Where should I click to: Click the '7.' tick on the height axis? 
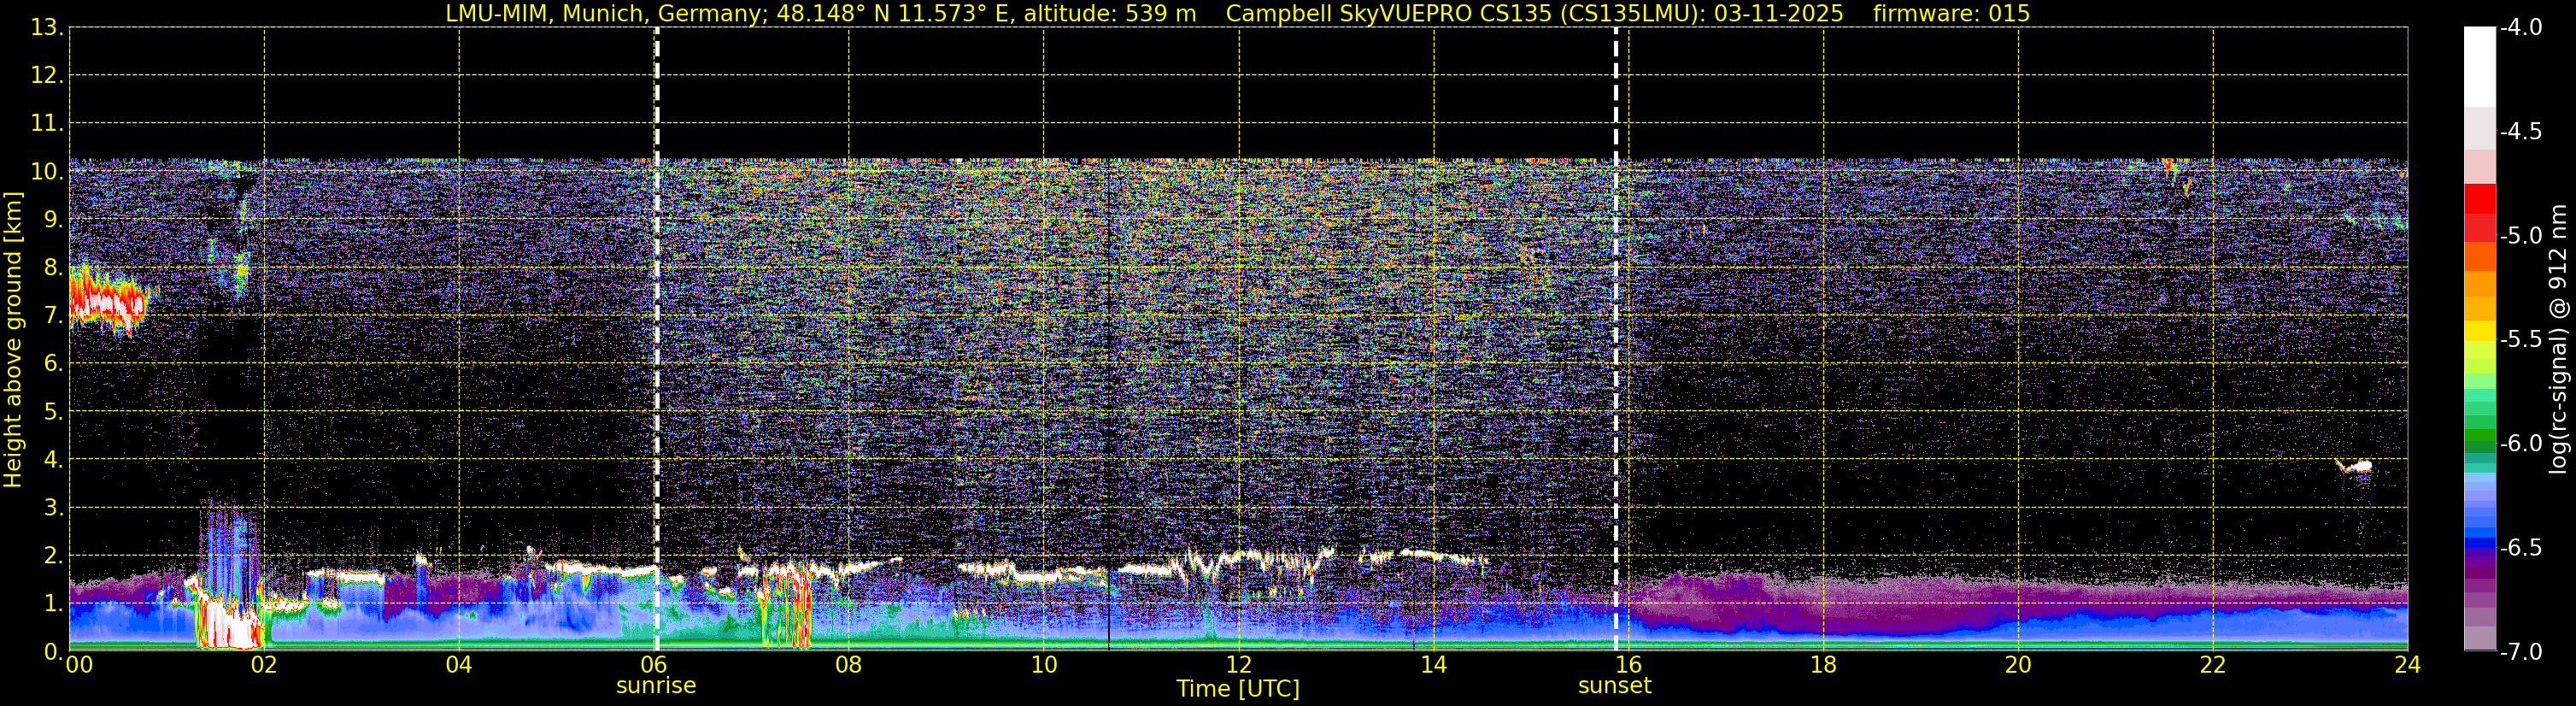[x=52, y=316]
